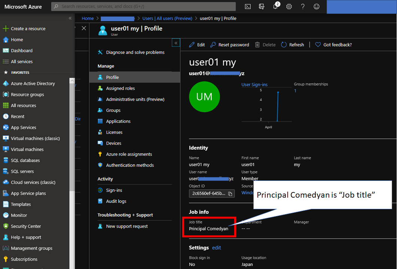Open Home in the left sidebar
This screenshot has width=397, height=269.
pyautogui.click(x=13, y=40)
